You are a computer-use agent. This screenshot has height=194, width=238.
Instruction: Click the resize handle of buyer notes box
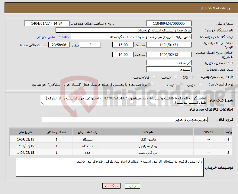point(18,175)
